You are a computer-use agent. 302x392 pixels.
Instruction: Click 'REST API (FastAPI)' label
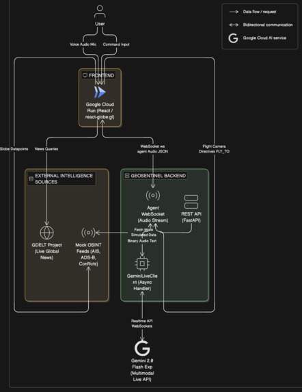[191, 217]
